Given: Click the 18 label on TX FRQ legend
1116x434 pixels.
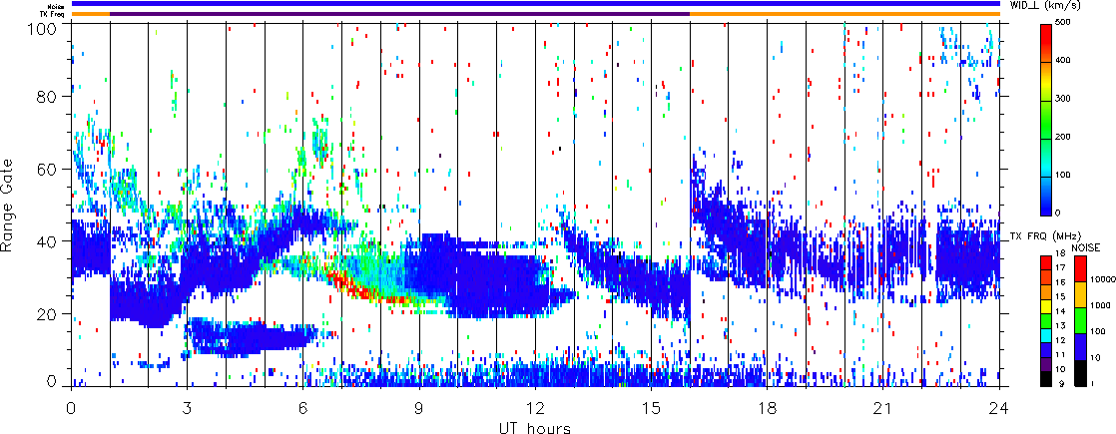Looking at the screenshot, I should tap(1061, 253).
